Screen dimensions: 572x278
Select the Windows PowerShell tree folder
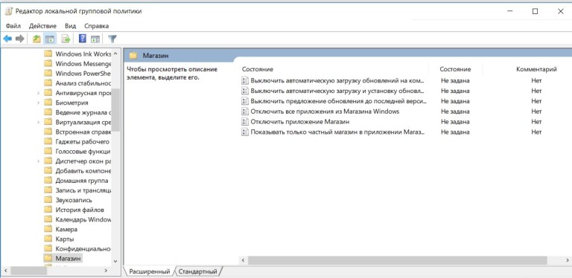click(83, 73)
